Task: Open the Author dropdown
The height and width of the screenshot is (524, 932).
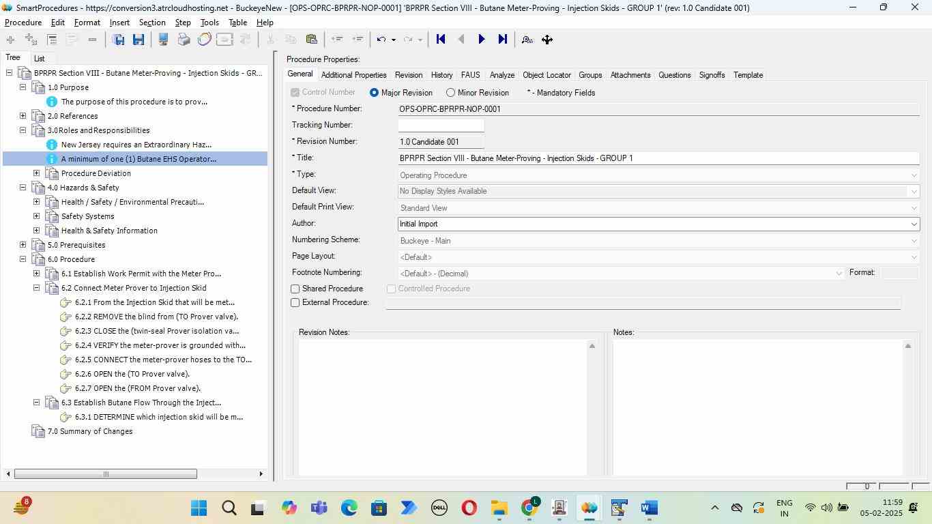Action: point(914,224)
